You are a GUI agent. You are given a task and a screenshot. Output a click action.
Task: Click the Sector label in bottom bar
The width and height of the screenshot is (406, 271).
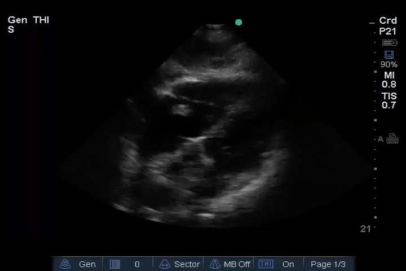187,264
